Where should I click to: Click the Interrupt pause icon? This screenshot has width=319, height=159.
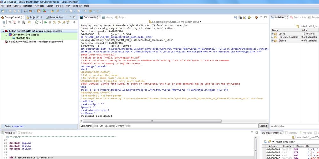(x=50, y=22)
